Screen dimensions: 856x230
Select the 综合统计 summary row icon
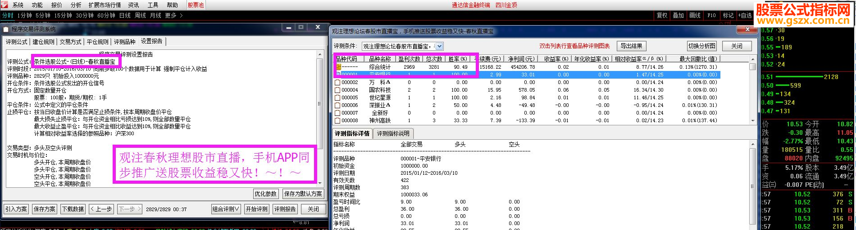tap(338, 67)
